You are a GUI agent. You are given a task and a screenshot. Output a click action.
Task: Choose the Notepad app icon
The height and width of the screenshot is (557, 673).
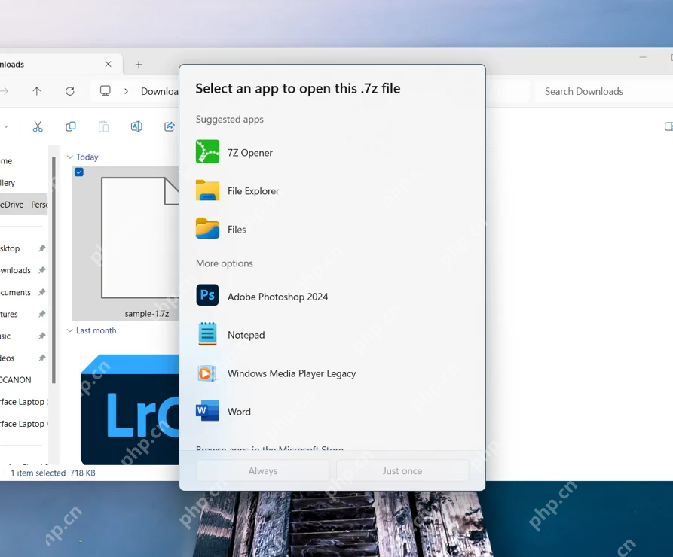pyautogui.click(x=207, y=333)
